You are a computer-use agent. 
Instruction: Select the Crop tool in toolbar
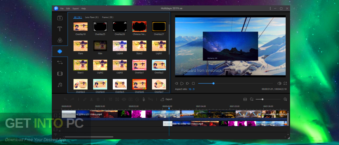pos(111,99)
